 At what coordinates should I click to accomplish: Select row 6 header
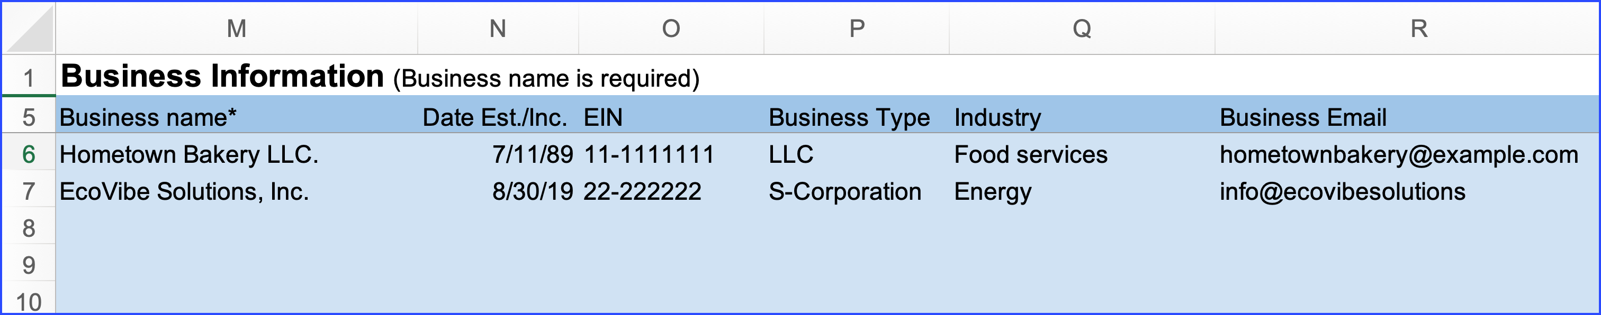[29, 154]
